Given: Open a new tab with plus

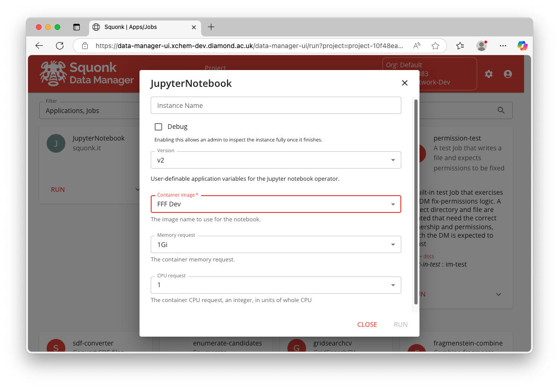Looking at the screenshot, I should tap(211, 27).
